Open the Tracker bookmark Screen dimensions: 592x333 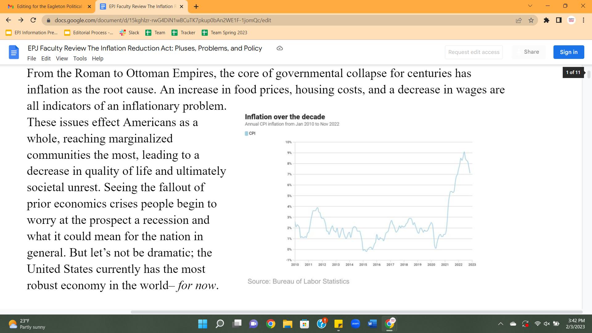[x=183, y=33]
